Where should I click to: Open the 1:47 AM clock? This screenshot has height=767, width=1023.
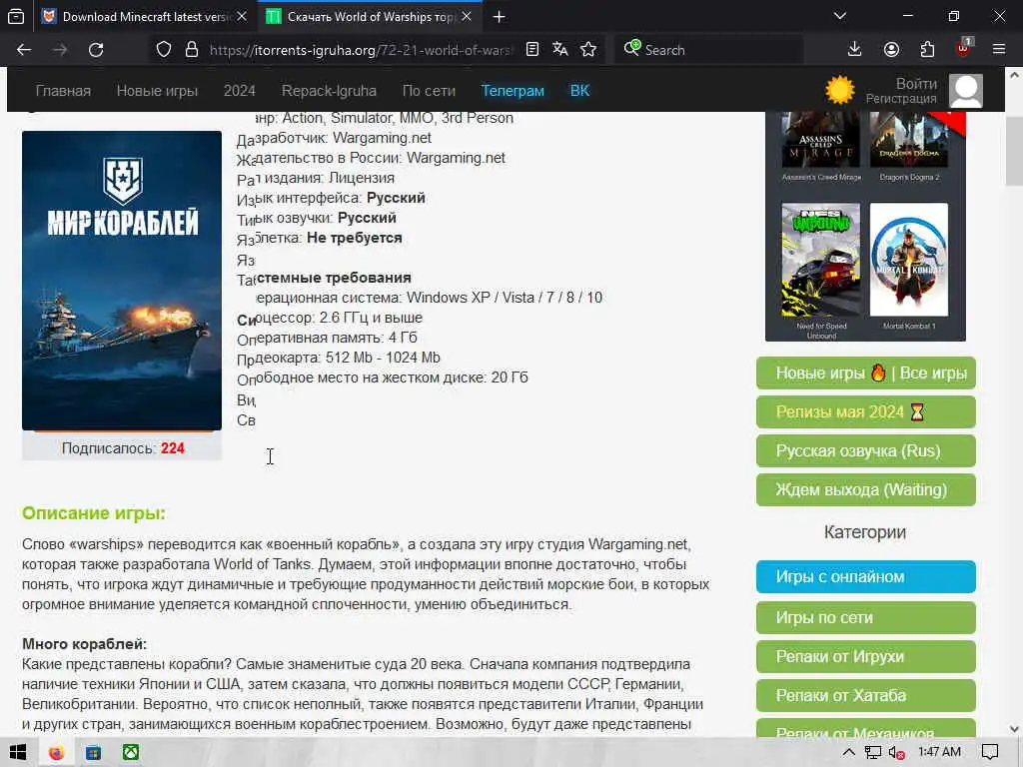click(x=939, y=752)
